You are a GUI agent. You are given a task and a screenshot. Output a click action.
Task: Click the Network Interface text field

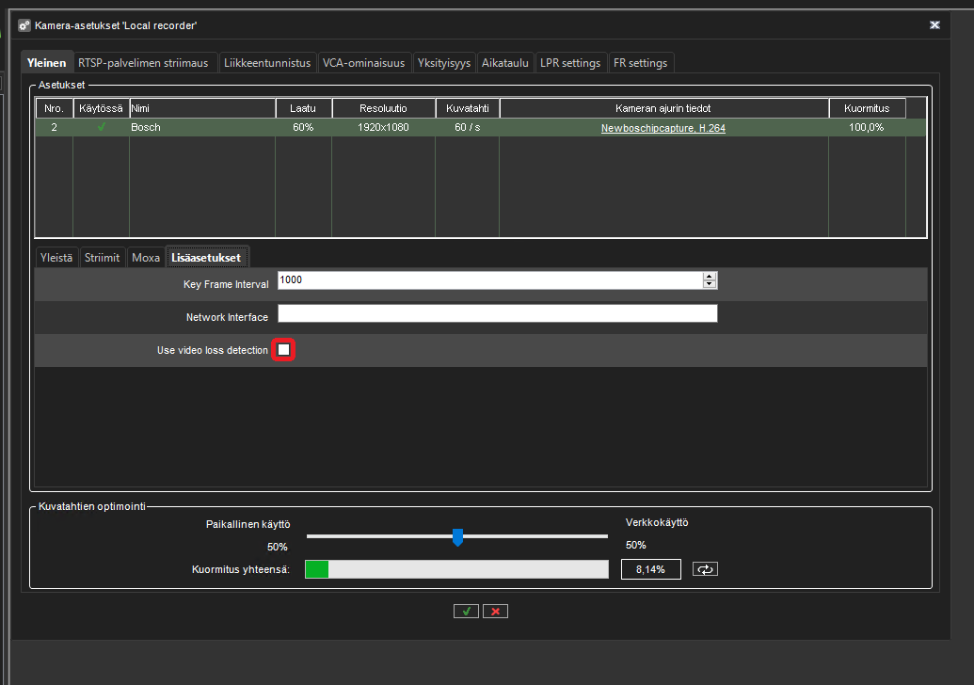click(498, 313)
